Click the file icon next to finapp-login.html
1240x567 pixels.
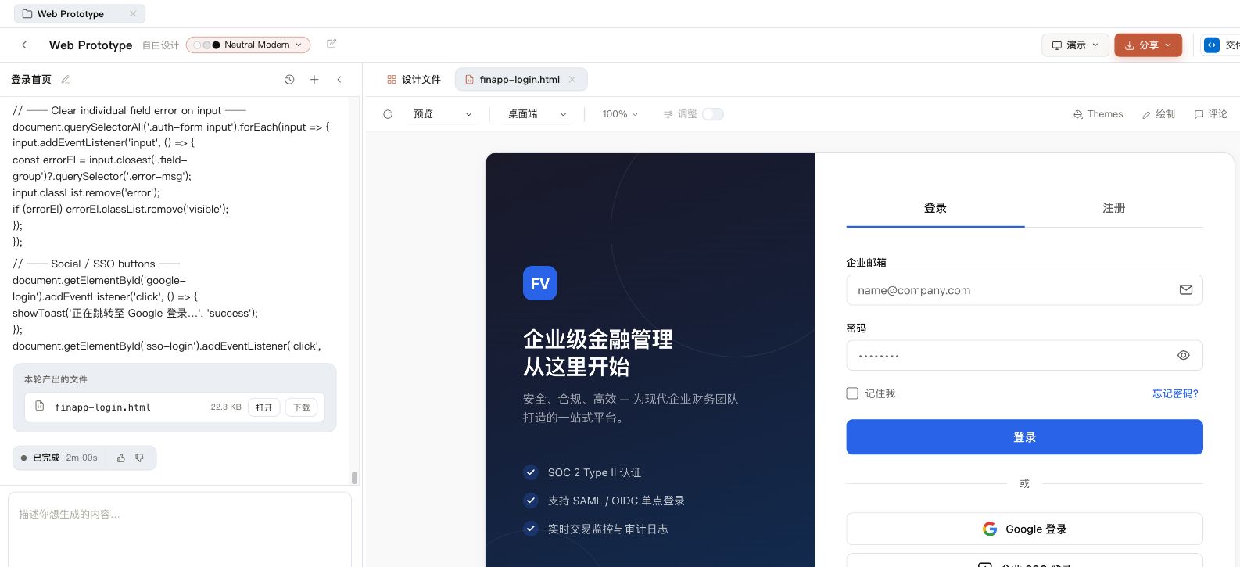(40, 407)
